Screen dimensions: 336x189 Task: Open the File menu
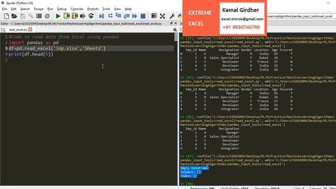[x=4, y=9]
